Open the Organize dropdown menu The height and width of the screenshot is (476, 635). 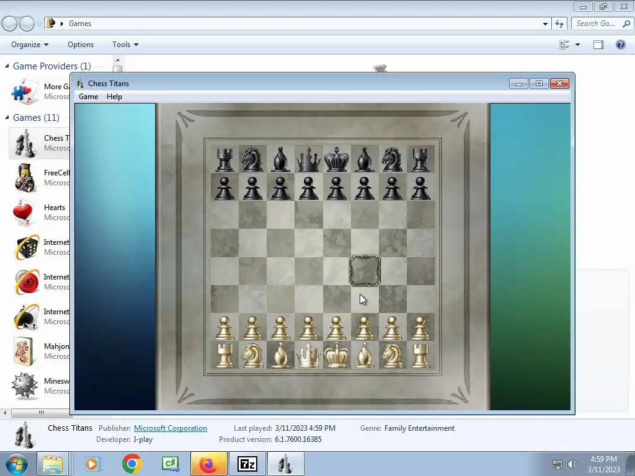(30, 45)
